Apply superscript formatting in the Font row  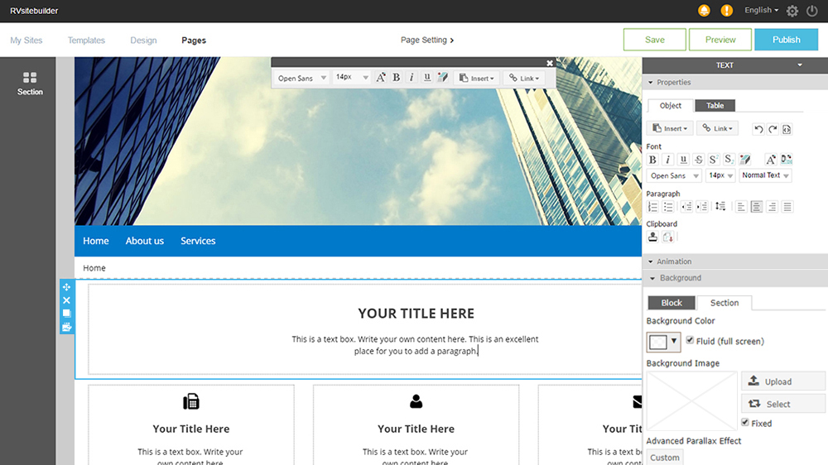pos(714,160)
